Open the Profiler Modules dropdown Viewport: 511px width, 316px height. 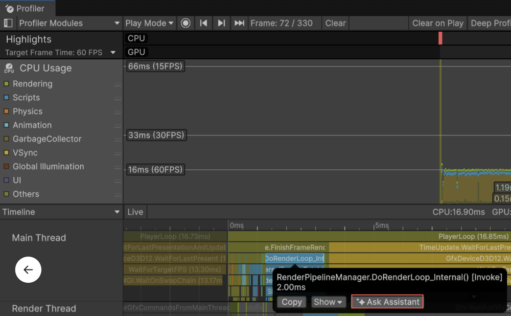pos(69,23)
